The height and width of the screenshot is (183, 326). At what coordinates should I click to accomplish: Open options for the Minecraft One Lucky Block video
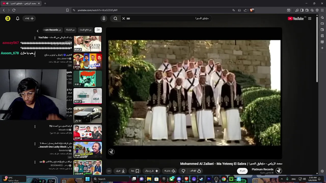pyautogui.click(x=35, y=144)
